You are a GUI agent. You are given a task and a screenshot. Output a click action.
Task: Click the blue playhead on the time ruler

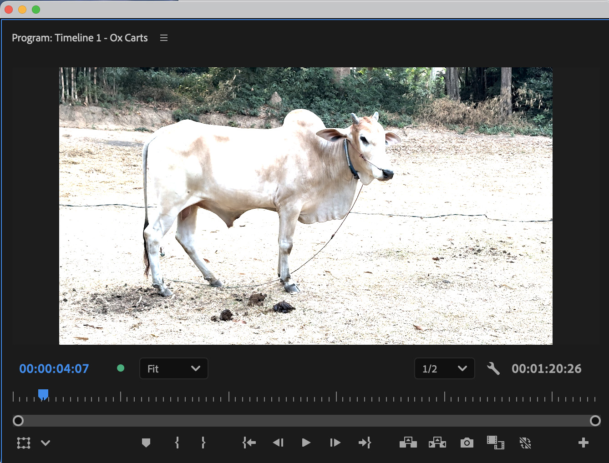(43, 394)
